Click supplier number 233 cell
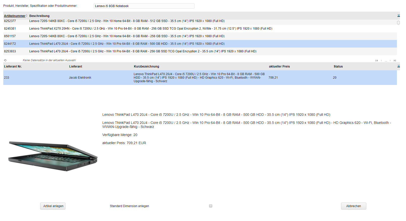406x221 pixels. click(7, 78)
